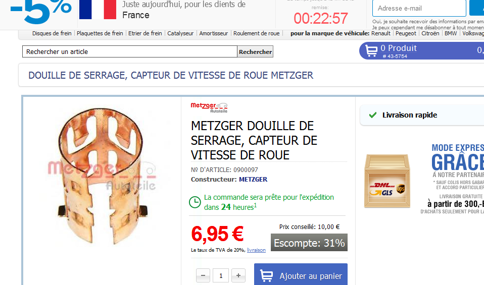
Task: Click the green Livraison rapide checkmark
Action: click(373, 115)
